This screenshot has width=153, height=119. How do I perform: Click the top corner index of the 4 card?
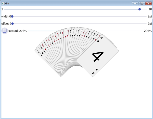[x=101, y=38]
